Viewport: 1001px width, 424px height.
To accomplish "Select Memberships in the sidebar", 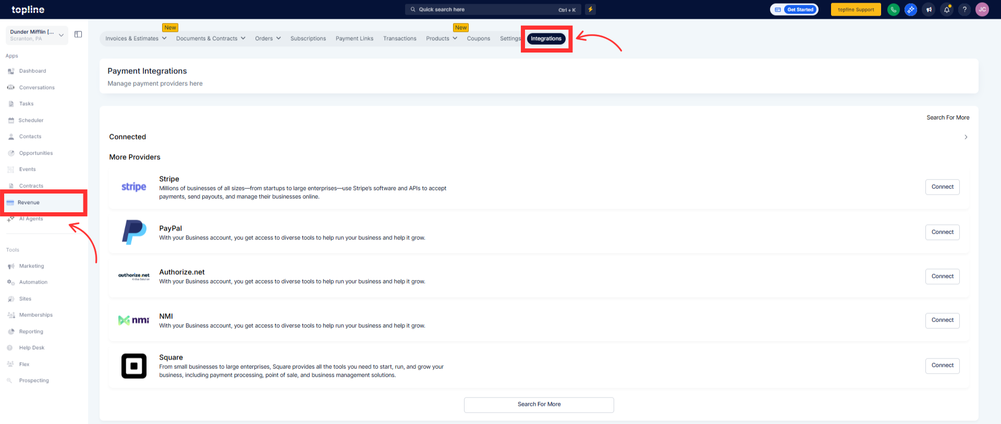I will coord(35,315).
